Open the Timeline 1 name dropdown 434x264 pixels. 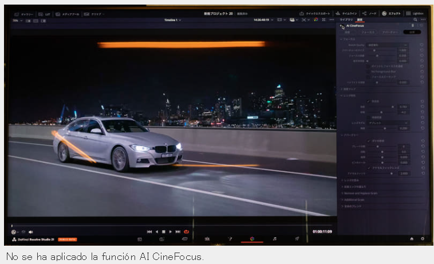(173, 20)
